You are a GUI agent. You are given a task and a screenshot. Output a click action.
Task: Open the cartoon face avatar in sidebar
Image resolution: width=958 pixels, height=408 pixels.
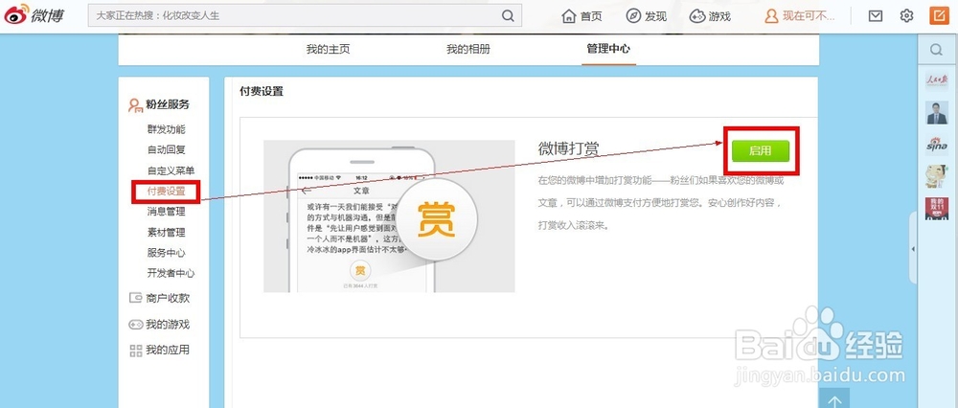point(937,176)
